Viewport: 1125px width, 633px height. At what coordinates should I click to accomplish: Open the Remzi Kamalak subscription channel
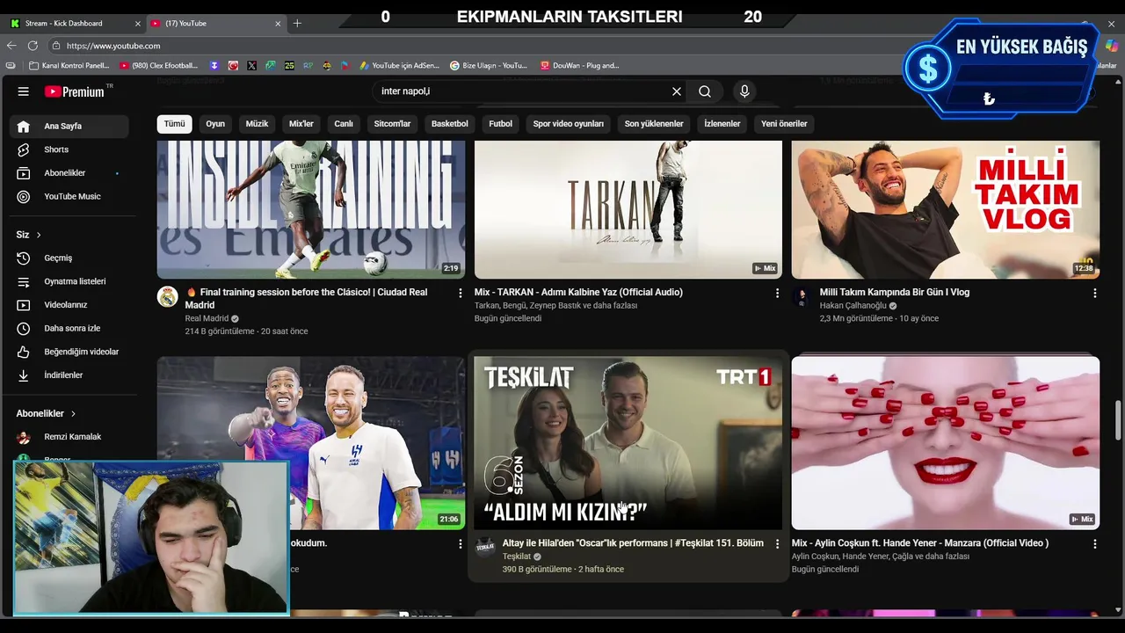point(70,436)
